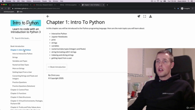Open the Chrome File menu

[x=14, y=1]
